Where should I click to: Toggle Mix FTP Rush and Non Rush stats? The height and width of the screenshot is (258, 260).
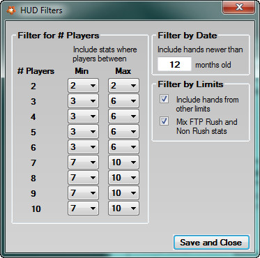tap(164, 121)
